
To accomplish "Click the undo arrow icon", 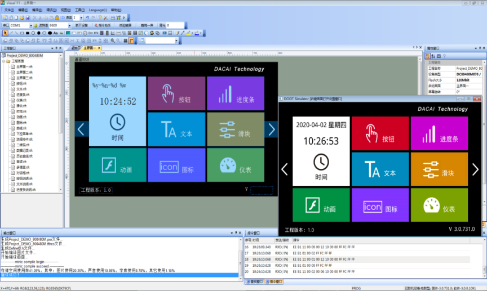I will pyautogui.click(x=87, y=17).
